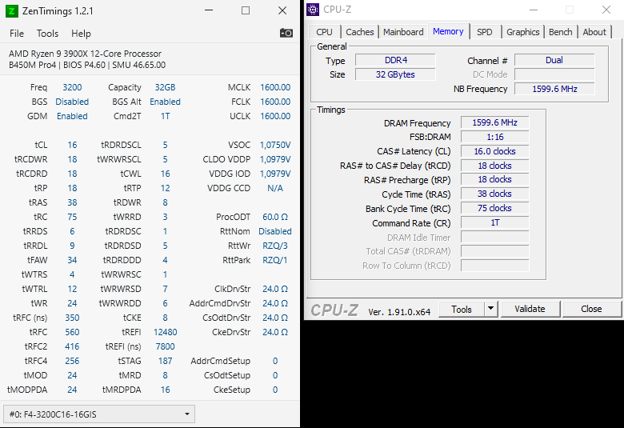
Task: Click the GDM Enabled value
Action: point(72,116)
